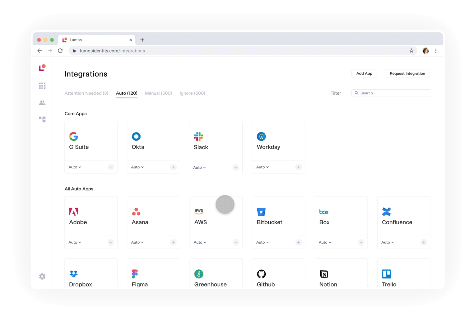Close the Lumos browser tab
The height and width of the screenshot is (320, 476).
[131, 40]
